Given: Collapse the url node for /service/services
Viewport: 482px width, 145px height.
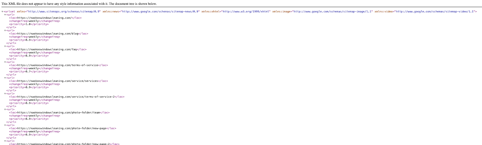Looking at the screenshot, I should point(5,78).
